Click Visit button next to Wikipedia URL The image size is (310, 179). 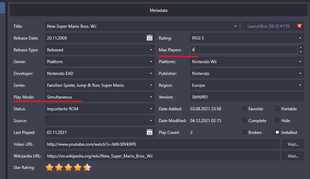tap(293, 156)
